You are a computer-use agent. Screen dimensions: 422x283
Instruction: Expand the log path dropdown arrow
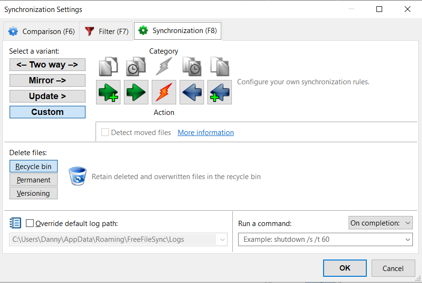pyautogui.click(x=222, y=239)
